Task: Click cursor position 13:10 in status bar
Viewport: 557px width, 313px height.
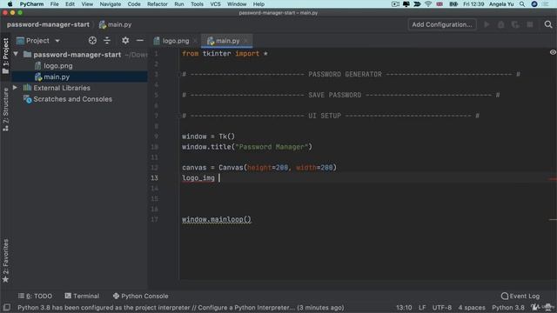Action: point(404,308)
